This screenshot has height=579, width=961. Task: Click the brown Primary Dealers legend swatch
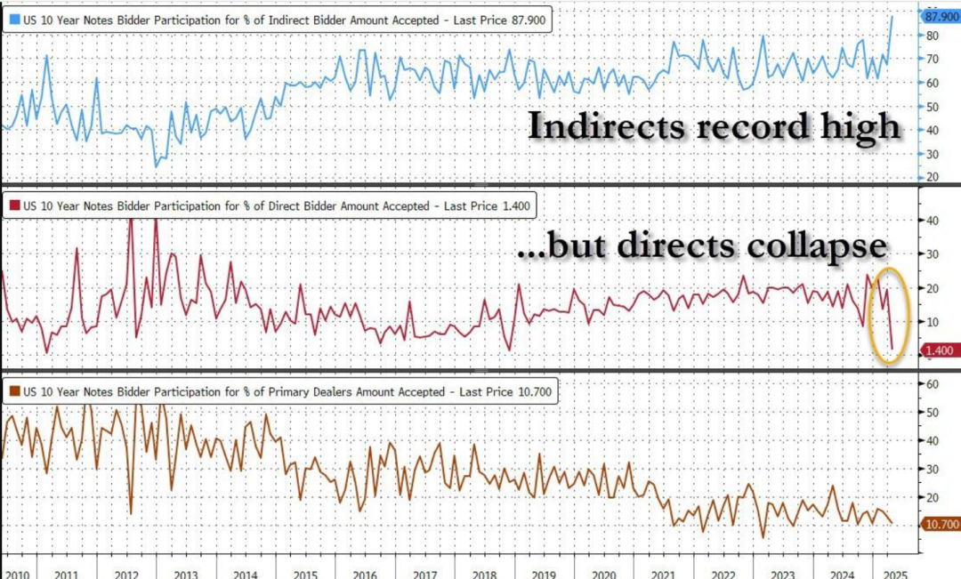15,391
